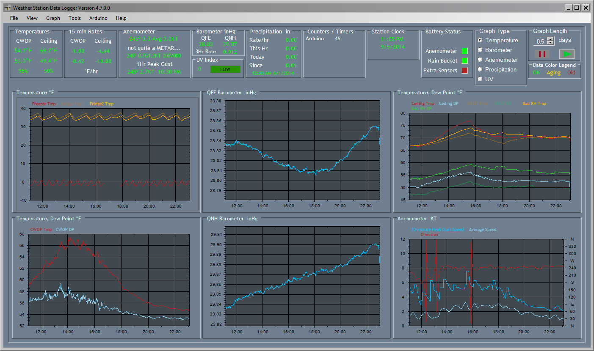Open the Tools menu
The width and height of the screenshot is (594, 351).
click(75, 18)
